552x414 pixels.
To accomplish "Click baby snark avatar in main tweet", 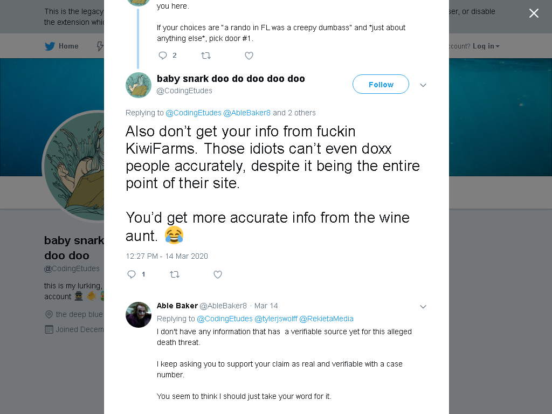I will [139, 85].
